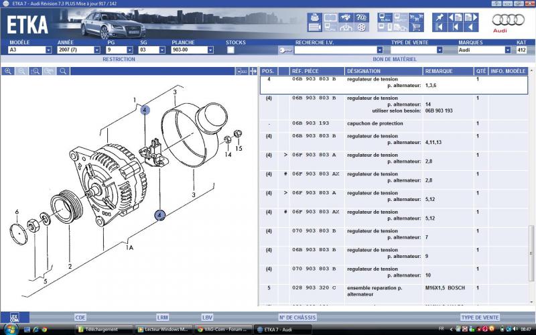Click the multiple carts icon

click(x=416, y=17)
